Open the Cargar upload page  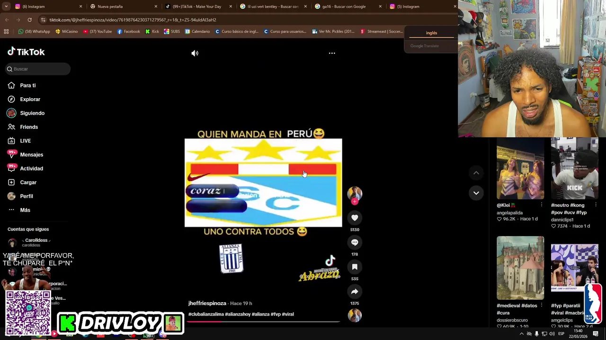pos(28,182)
